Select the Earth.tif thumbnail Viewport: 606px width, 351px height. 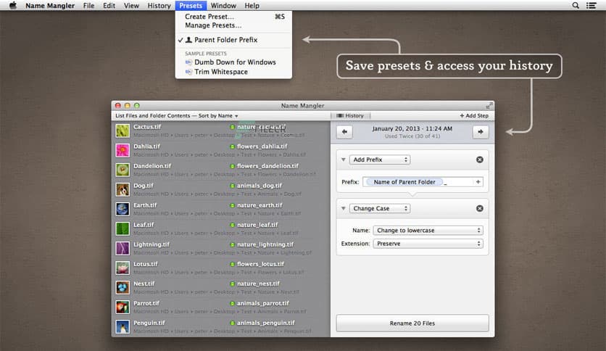pos(123,209)
